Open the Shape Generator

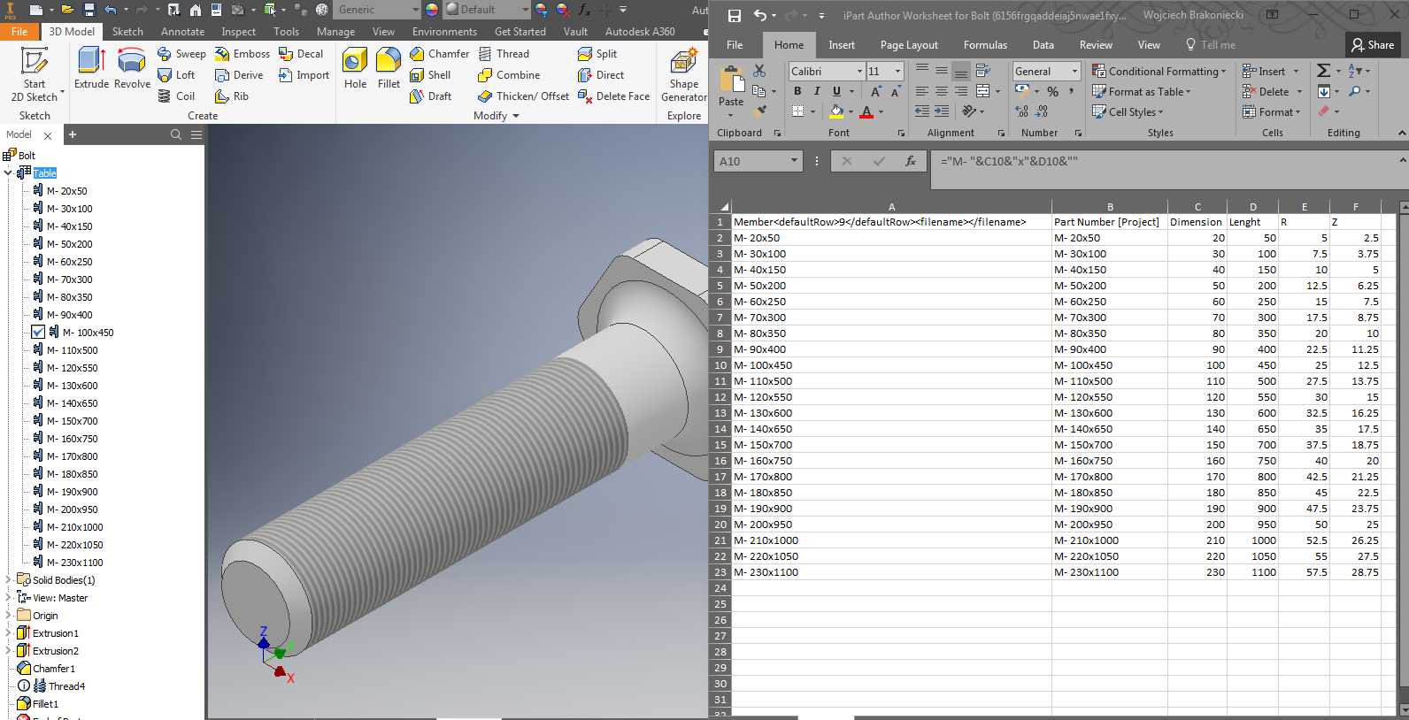pyautogui.click(x=683, y=75)
